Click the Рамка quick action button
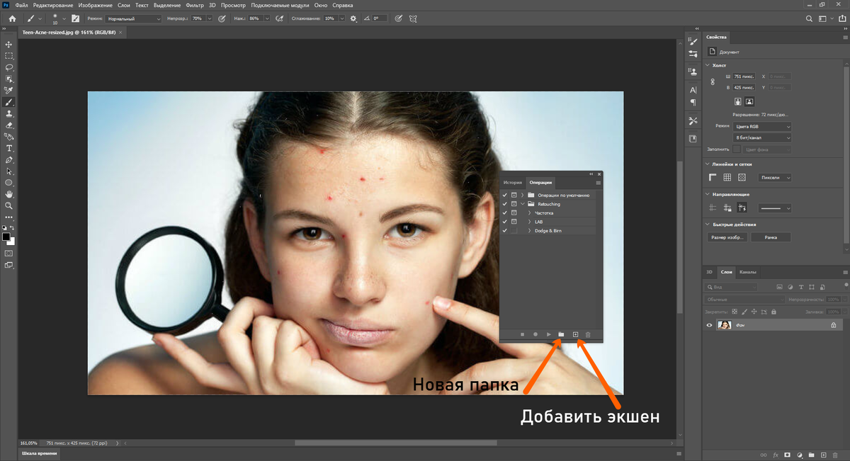This screenshot has width=850, height=461. 771,237
